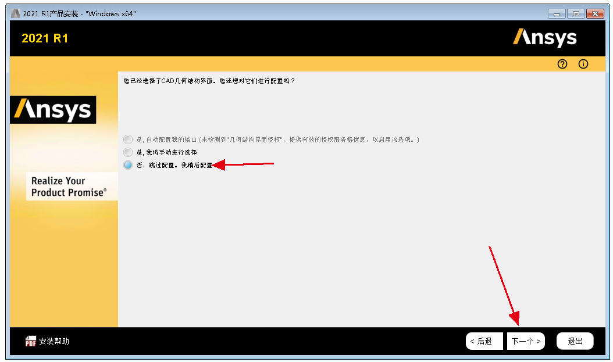Screen dimensions: 613x362
Task: Click the 后退 back button
Action: coord(484,341)
